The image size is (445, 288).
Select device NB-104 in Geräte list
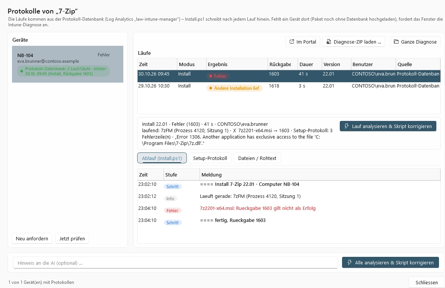[x=68, y=64]
